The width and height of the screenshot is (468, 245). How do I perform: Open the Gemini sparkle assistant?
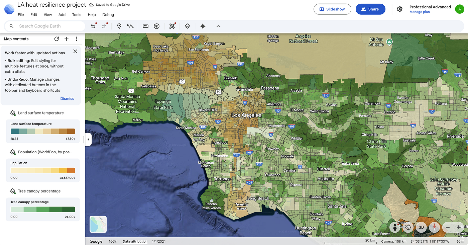pyautogui.click(x=203, y=26)
